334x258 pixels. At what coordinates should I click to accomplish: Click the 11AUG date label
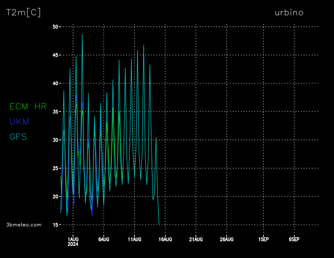tap(134, 239)
